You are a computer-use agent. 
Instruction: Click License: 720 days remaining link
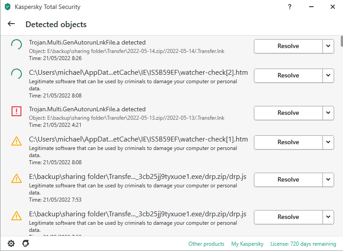click(x=303, y=244)
